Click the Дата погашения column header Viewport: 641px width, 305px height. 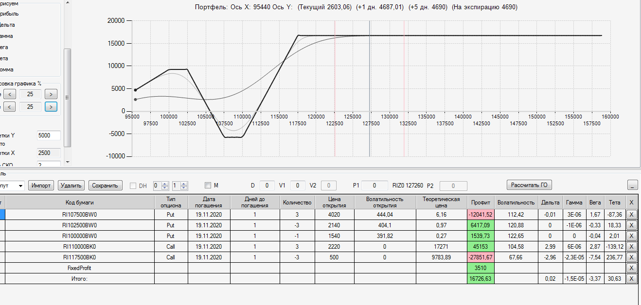coord(209,202)
